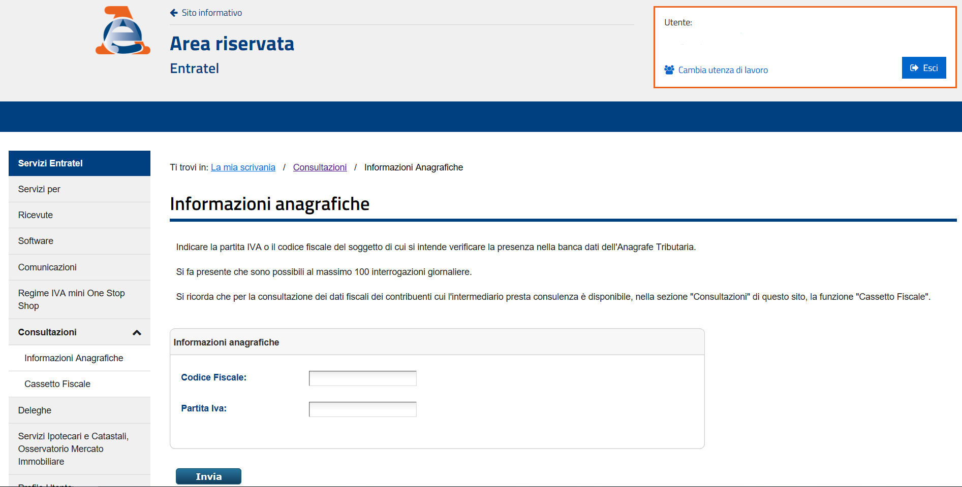Click the back arrow beside Sito informativo

(174, 13)
